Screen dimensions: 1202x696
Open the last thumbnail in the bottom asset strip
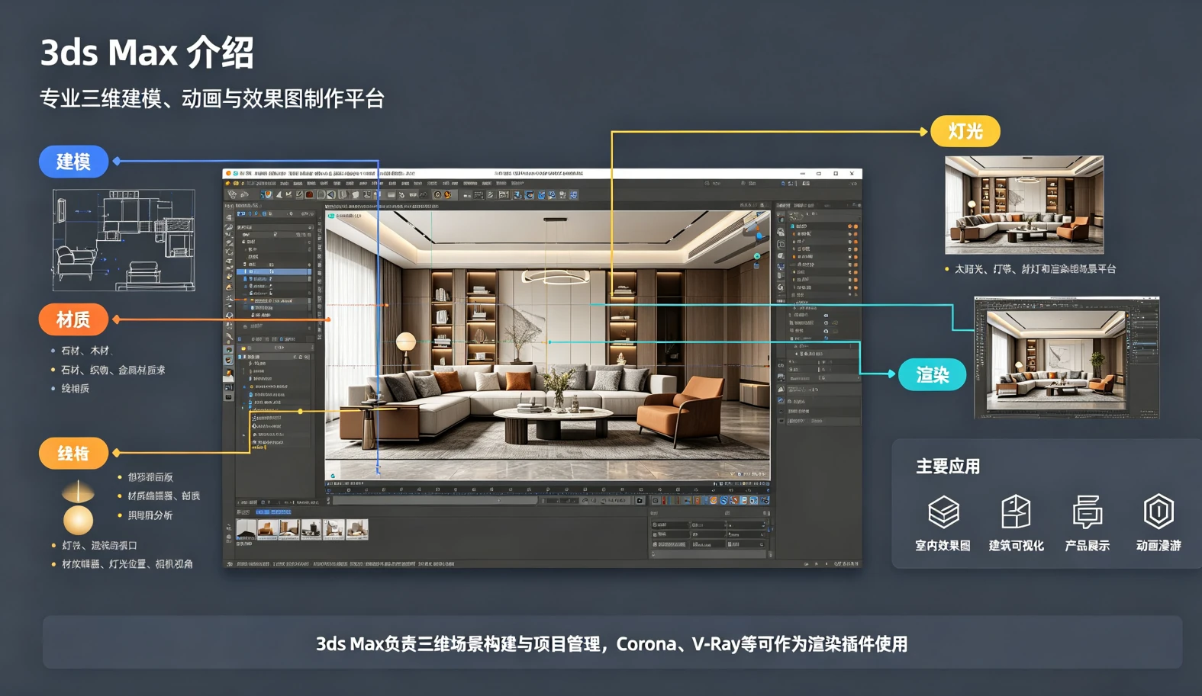357,529
